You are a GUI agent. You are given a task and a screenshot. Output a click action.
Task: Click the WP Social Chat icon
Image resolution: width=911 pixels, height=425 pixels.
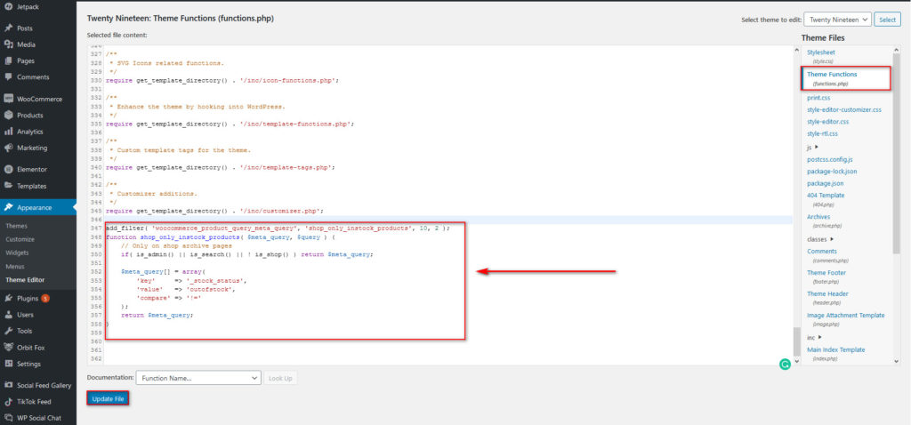click(x=8, y=418)
